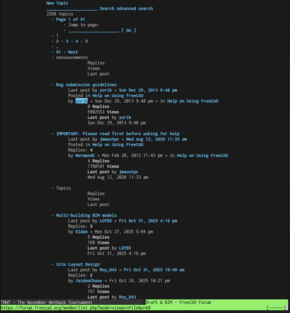Open the Help on Using FreeCAD forum
The image size is (290, 313).
[x=118, y=95]
